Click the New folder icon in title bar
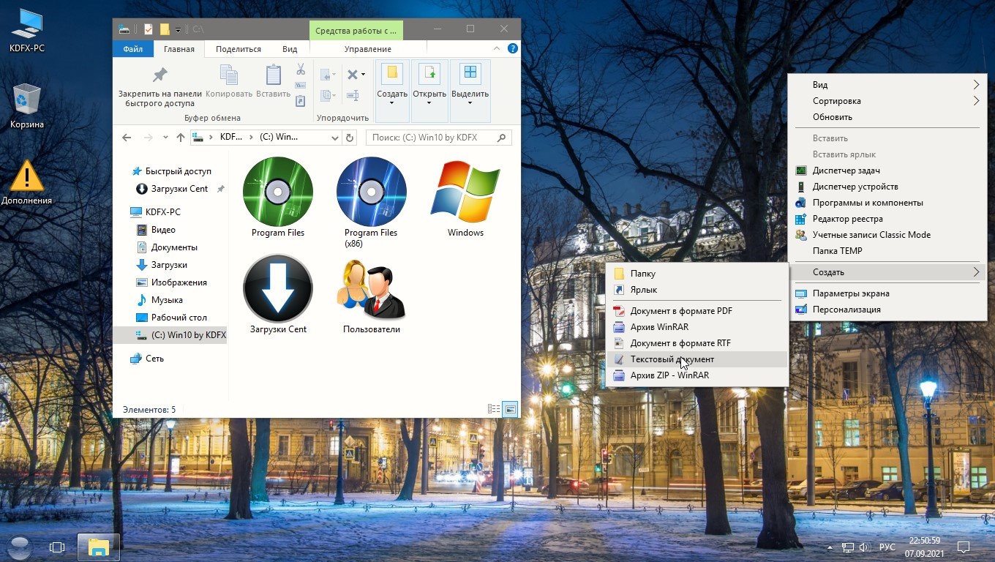Image resolution: width=995 pixels, height=562 pixels. [x=165, y=29]
